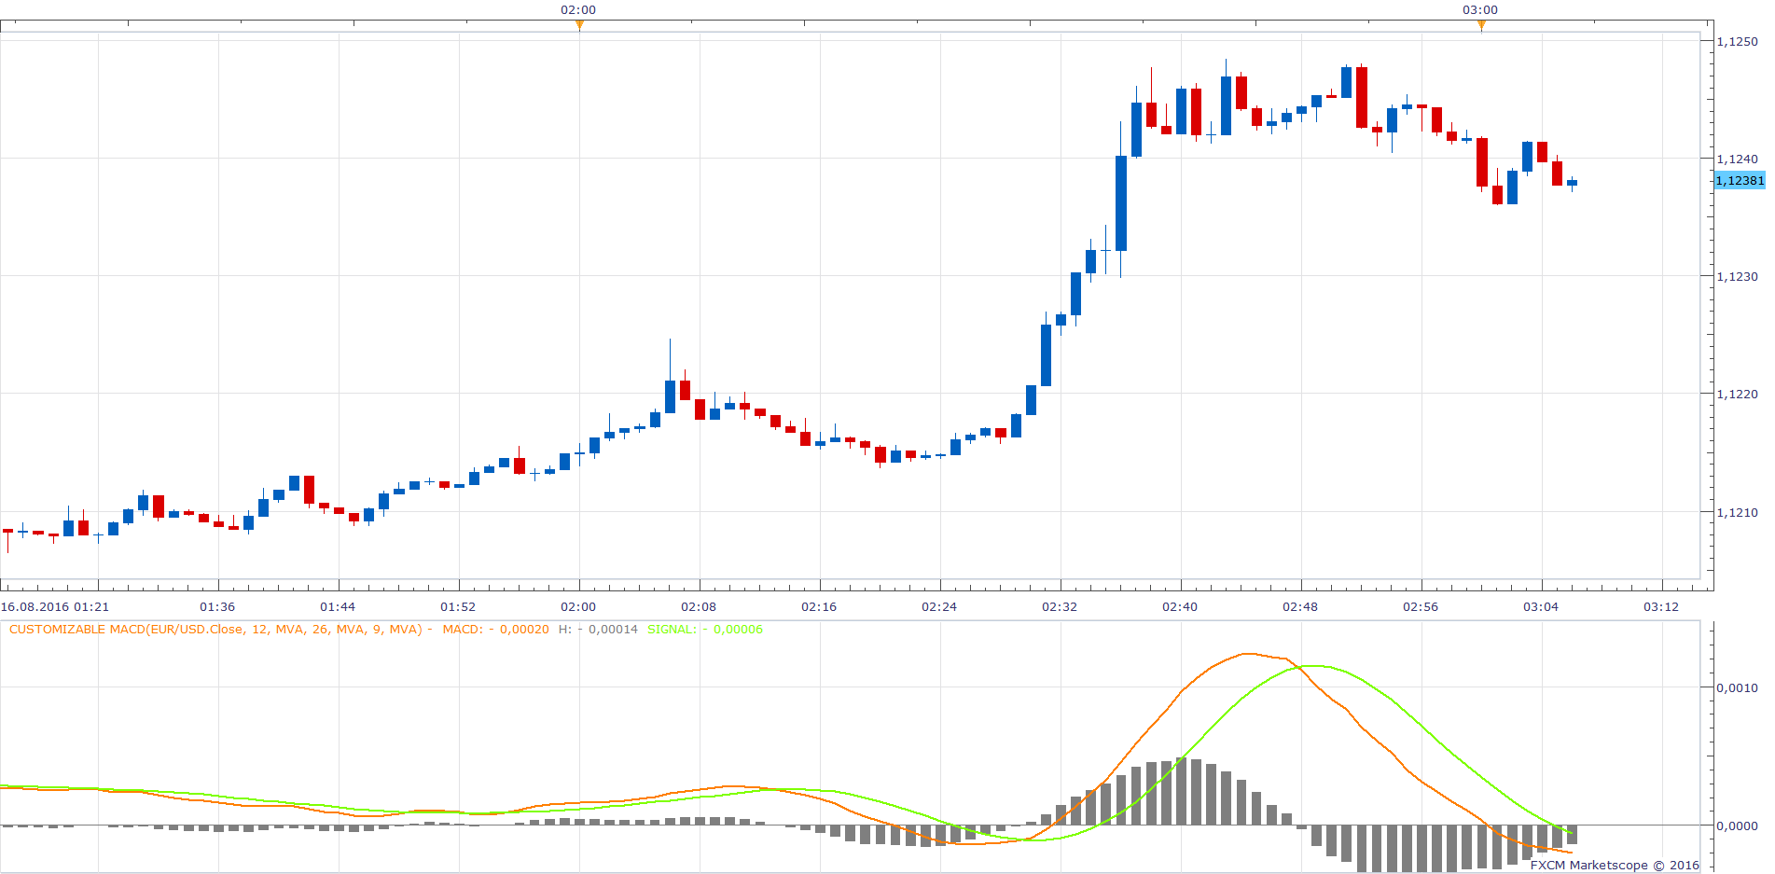Click the MACD value - 0,00020 label
Screen dimensions: 1775x874
click(496, 630)
